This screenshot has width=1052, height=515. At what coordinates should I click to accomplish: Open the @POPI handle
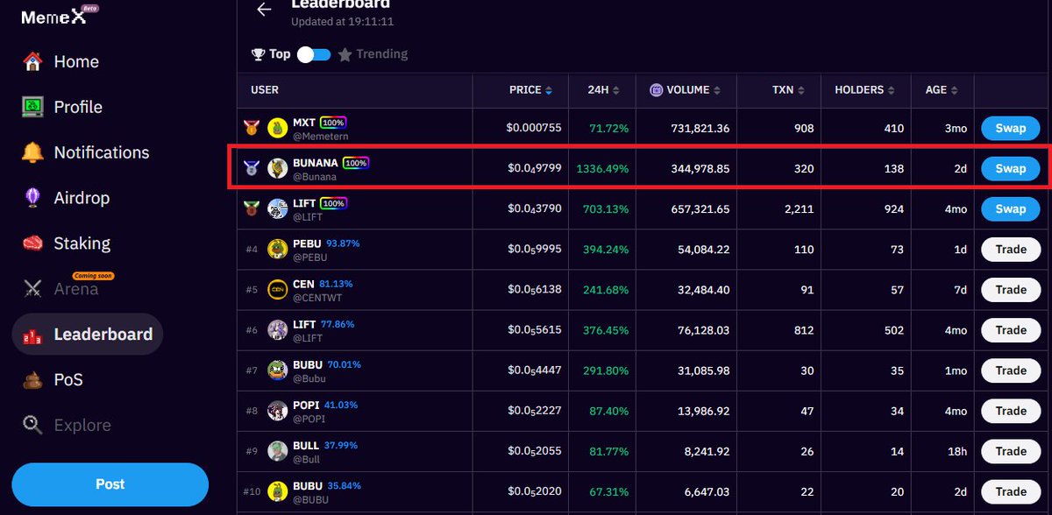pos(308,419)
